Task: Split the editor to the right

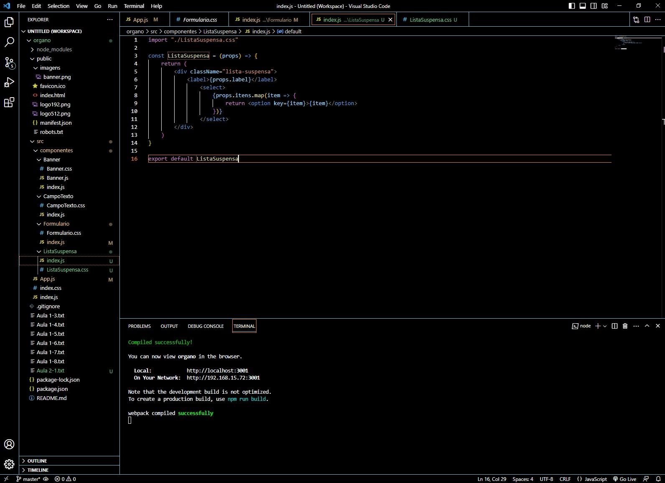Action: click(x=647, y=20)
